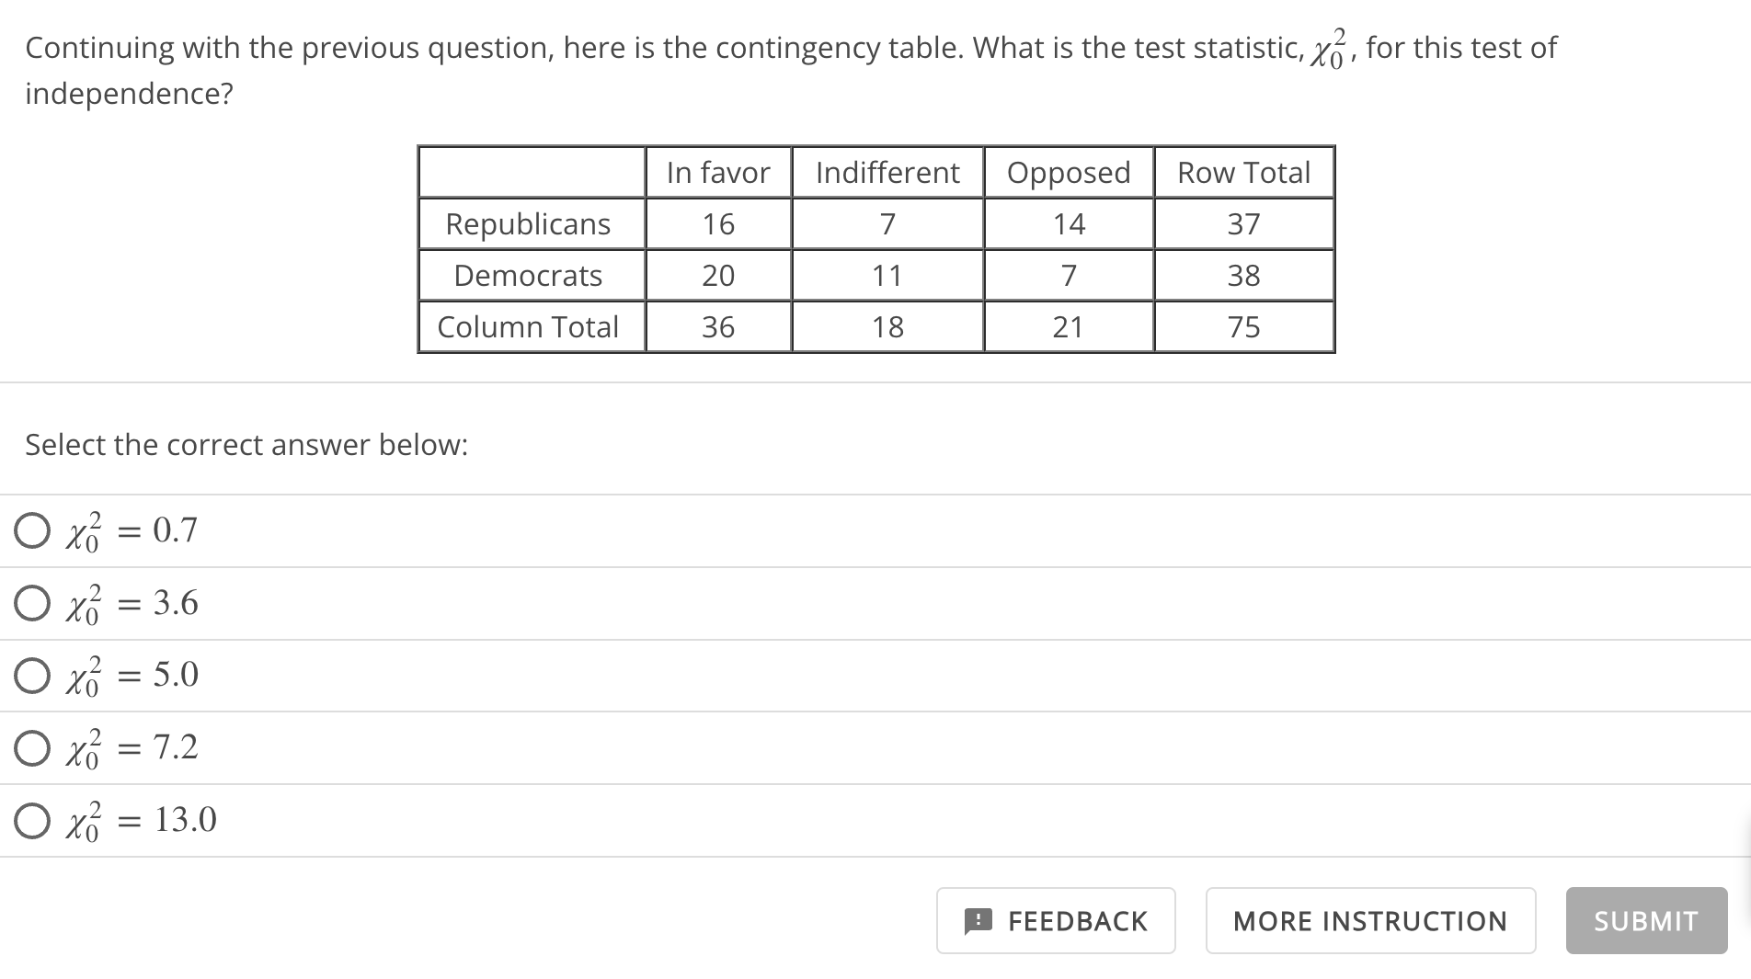Submit the selected answer
This screenshot has width=1751, height=979.
(1646, 920)
